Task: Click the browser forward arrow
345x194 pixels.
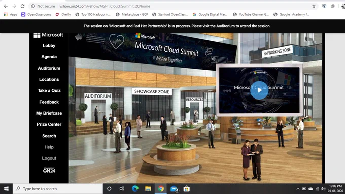Action: point(14,6)
